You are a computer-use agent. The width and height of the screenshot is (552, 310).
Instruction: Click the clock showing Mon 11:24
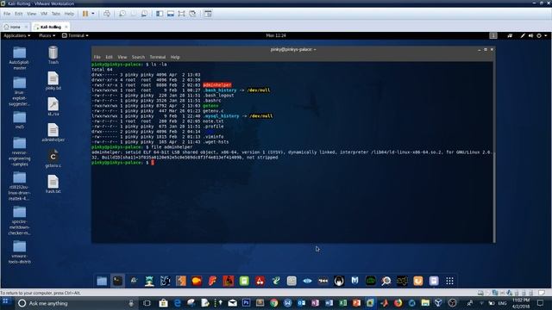click(x=276, y=35)
